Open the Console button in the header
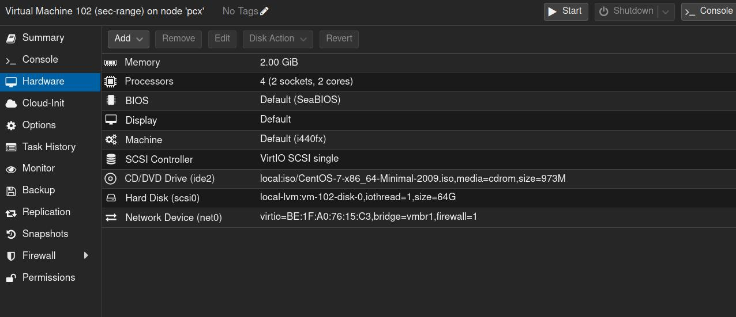Screen dimensions: 736x317 [x=708, y=12]
